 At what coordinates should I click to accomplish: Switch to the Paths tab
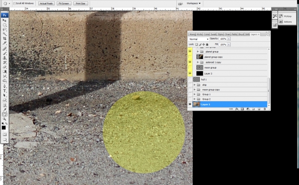(x=234, y=34)
